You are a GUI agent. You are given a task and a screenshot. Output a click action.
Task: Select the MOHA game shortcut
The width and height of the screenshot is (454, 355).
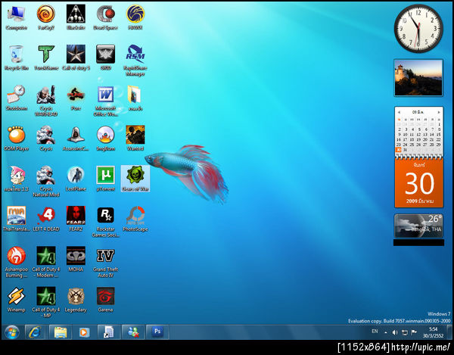point(76,259)
